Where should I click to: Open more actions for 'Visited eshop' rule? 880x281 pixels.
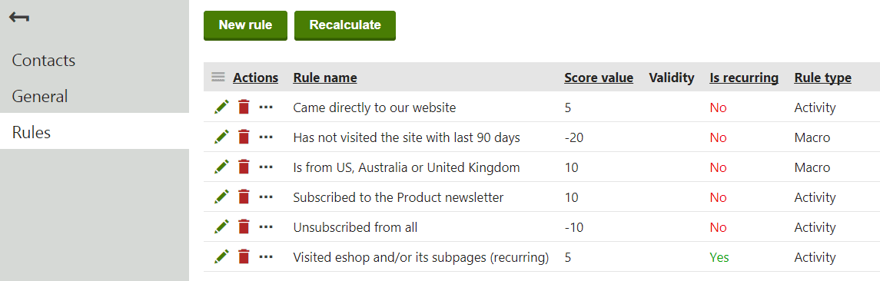tap(266, 257)
